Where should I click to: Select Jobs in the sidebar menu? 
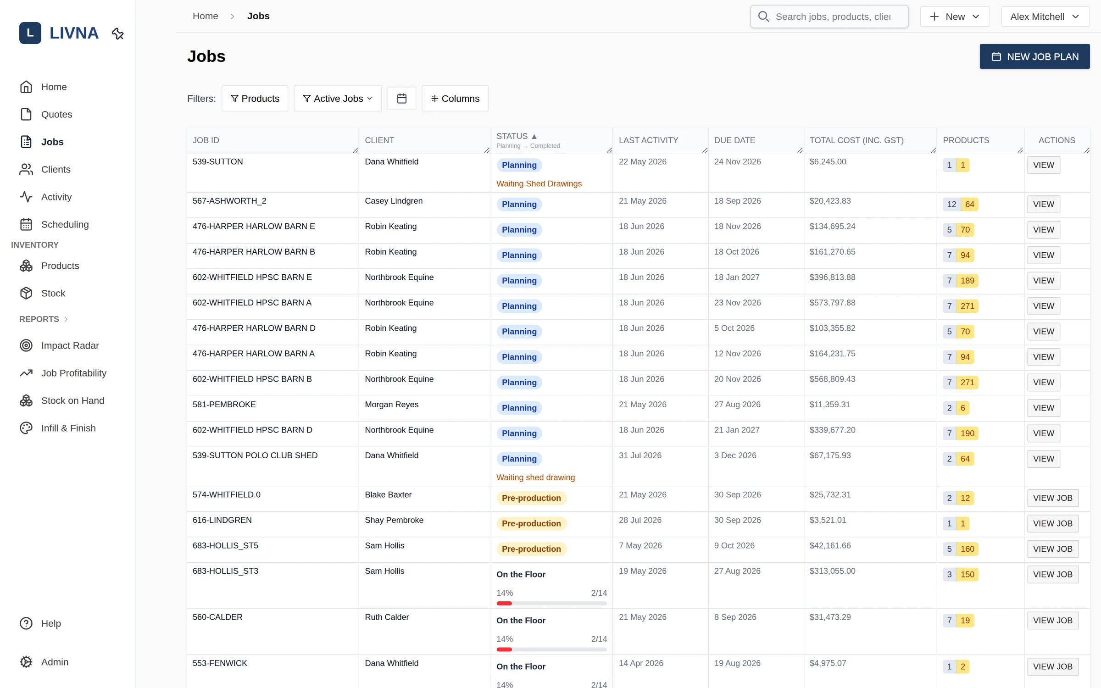(42, 142)
